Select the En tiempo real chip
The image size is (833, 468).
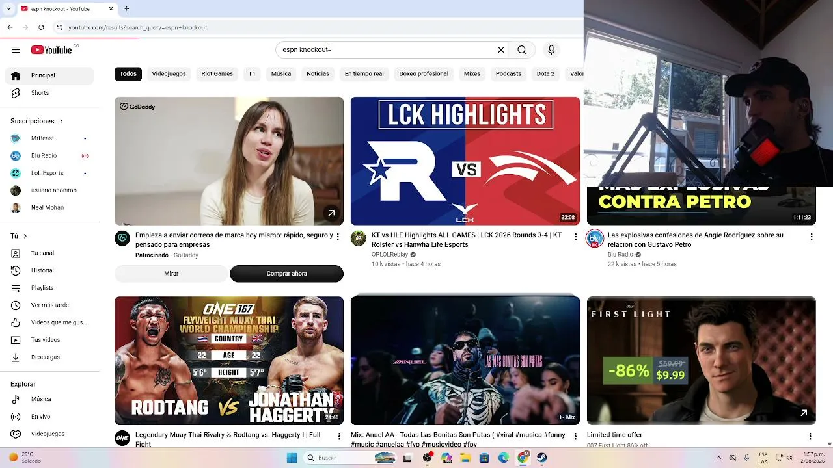pyautogui.click(x=364, y=74)
